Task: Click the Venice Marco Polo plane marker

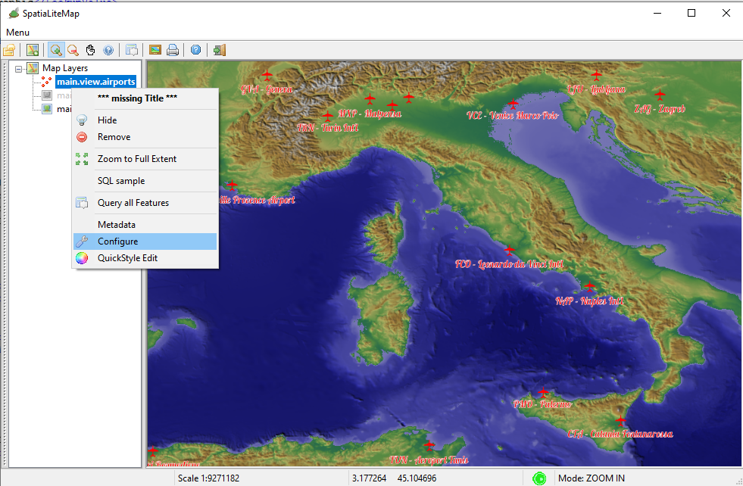Action: [514, 103]
